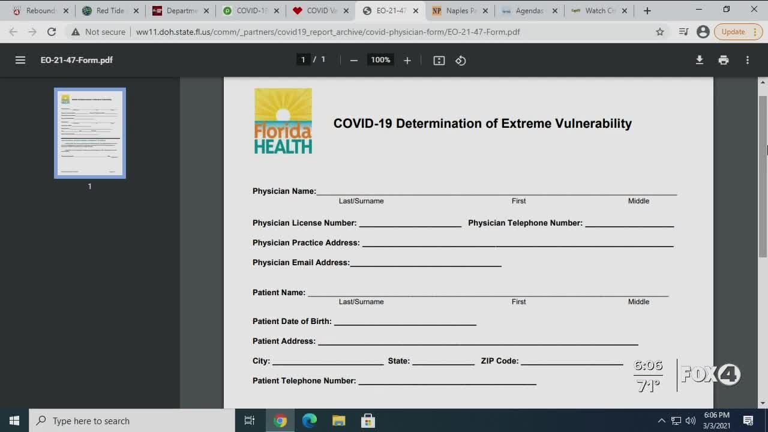
Task: Click the Physician License Number label
Action: pos(305,223)
